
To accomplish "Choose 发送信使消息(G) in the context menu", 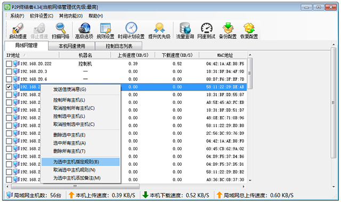I will click(x=80, y=90).
